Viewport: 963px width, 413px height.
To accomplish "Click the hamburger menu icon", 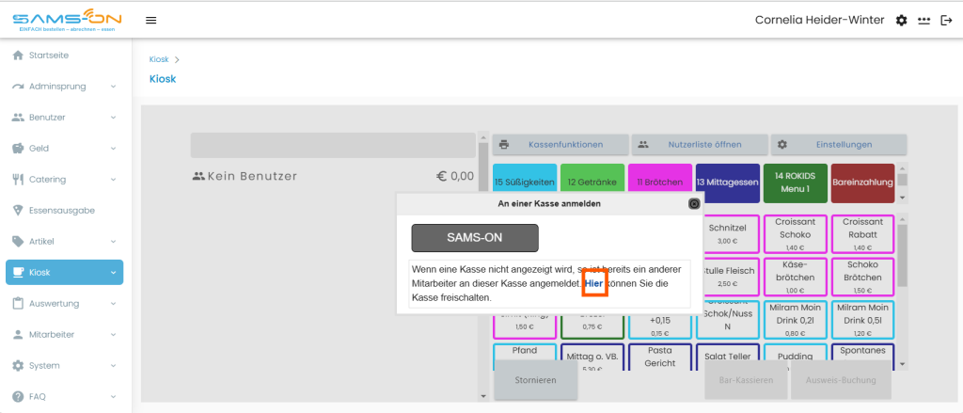I will coord(151,21).
